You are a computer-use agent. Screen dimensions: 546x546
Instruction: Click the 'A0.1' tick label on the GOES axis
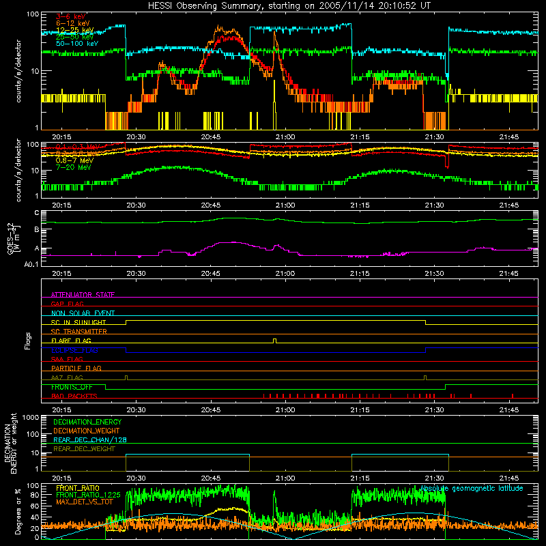pyautogui.click(x=31, y=264)
